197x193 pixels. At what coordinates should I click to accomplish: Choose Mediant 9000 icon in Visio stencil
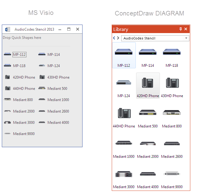click(7, 134)
